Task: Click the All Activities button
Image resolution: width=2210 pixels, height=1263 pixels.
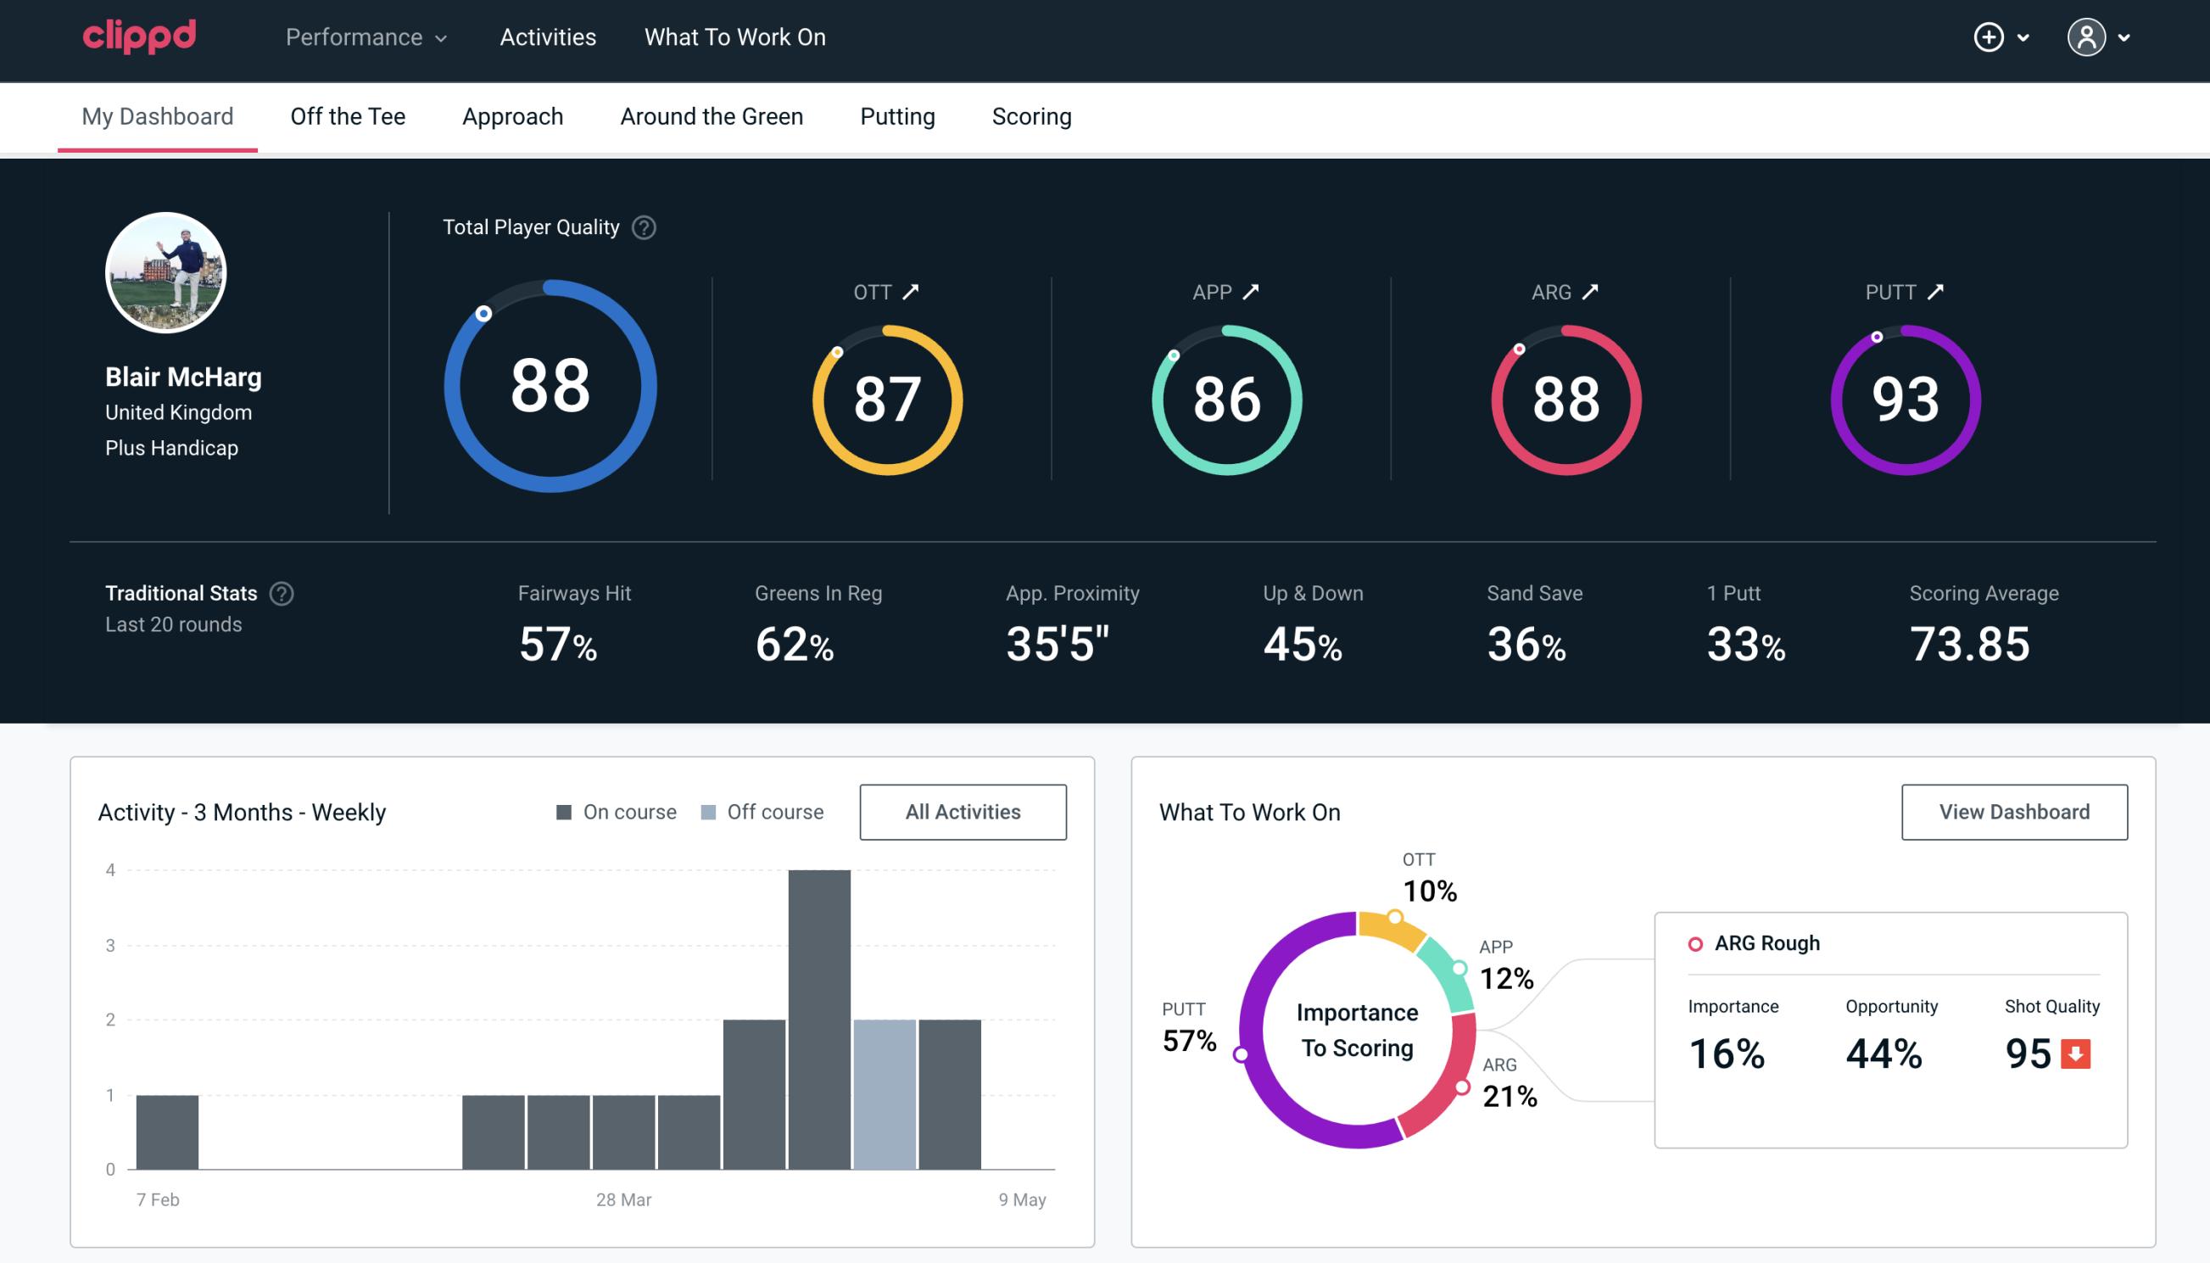Action: pos(963,812)
